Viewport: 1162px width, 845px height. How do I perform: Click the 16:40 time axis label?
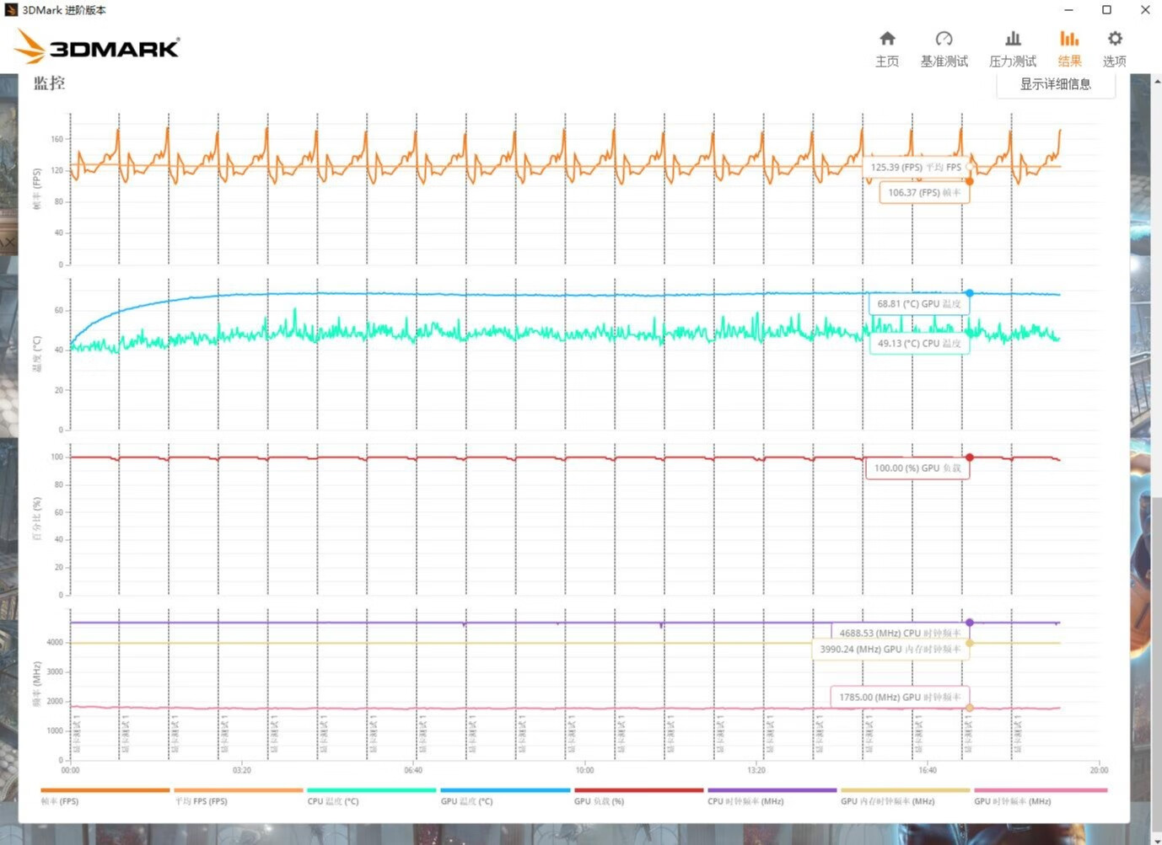tap(928, 770)
